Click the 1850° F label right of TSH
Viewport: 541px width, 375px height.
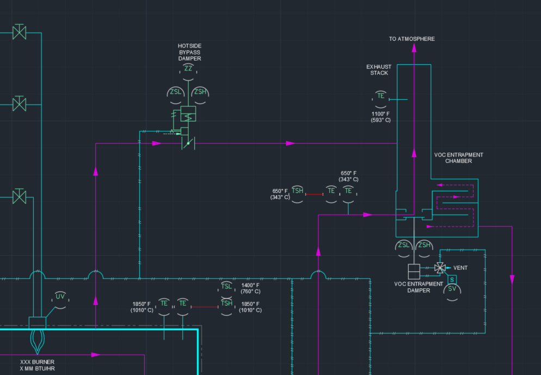[250, 307]
